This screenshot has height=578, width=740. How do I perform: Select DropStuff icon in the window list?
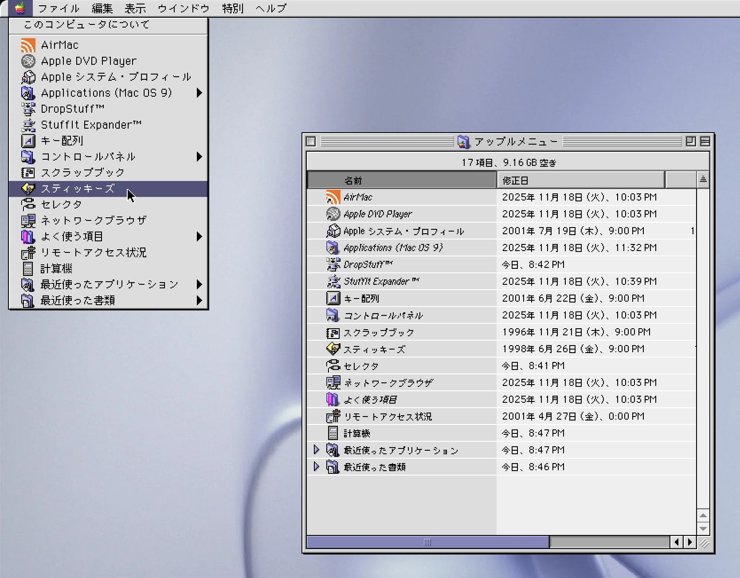pyautogui.click(x=333, y=265)
